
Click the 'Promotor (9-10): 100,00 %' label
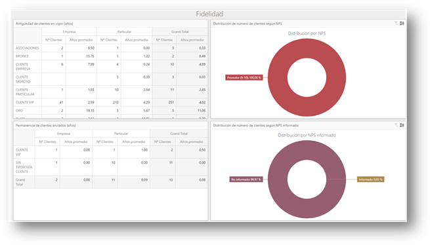[244, 77]
